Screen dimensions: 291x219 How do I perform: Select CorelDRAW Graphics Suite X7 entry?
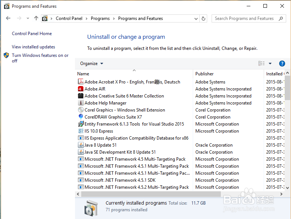pyautogui.click(x=113, y=117)
